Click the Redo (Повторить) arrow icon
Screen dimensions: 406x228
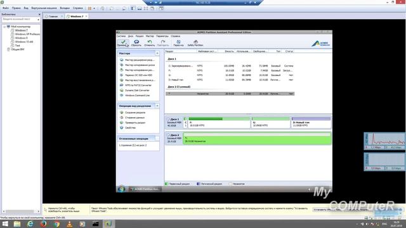coord(163,43)
